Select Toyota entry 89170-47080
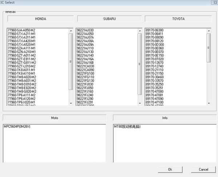Image resolution: width=218 pixels, height=177 pixels. tap(154, 91)
